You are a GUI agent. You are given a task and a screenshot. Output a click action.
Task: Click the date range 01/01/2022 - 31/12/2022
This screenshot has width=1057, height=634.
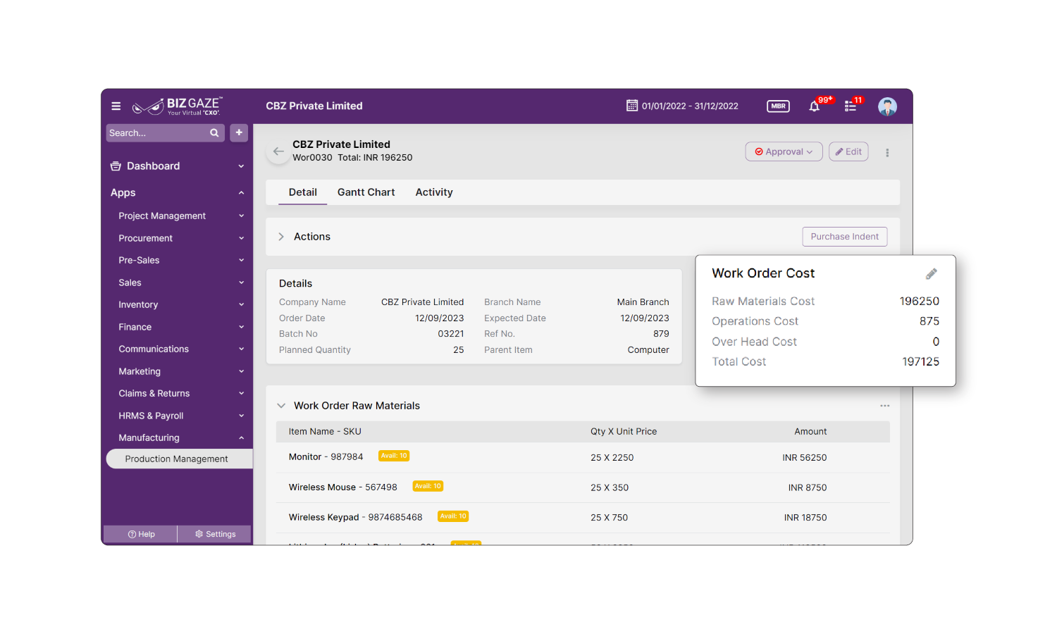690,106
